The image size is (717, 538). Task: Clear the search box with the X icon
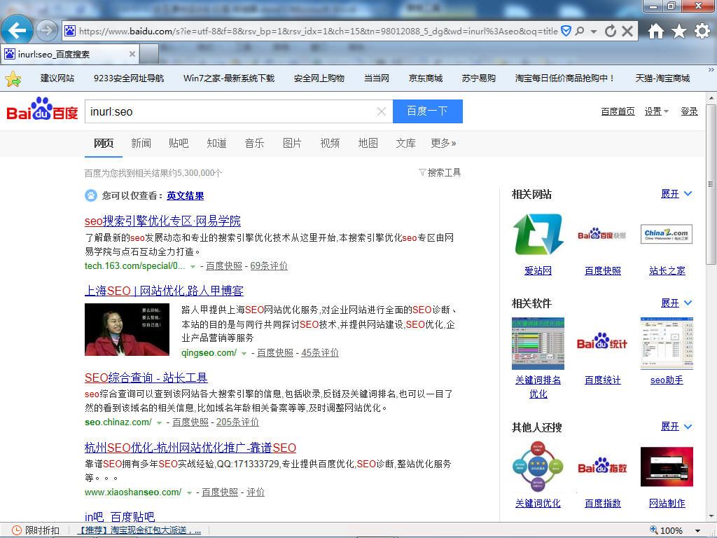click(382, 111)
